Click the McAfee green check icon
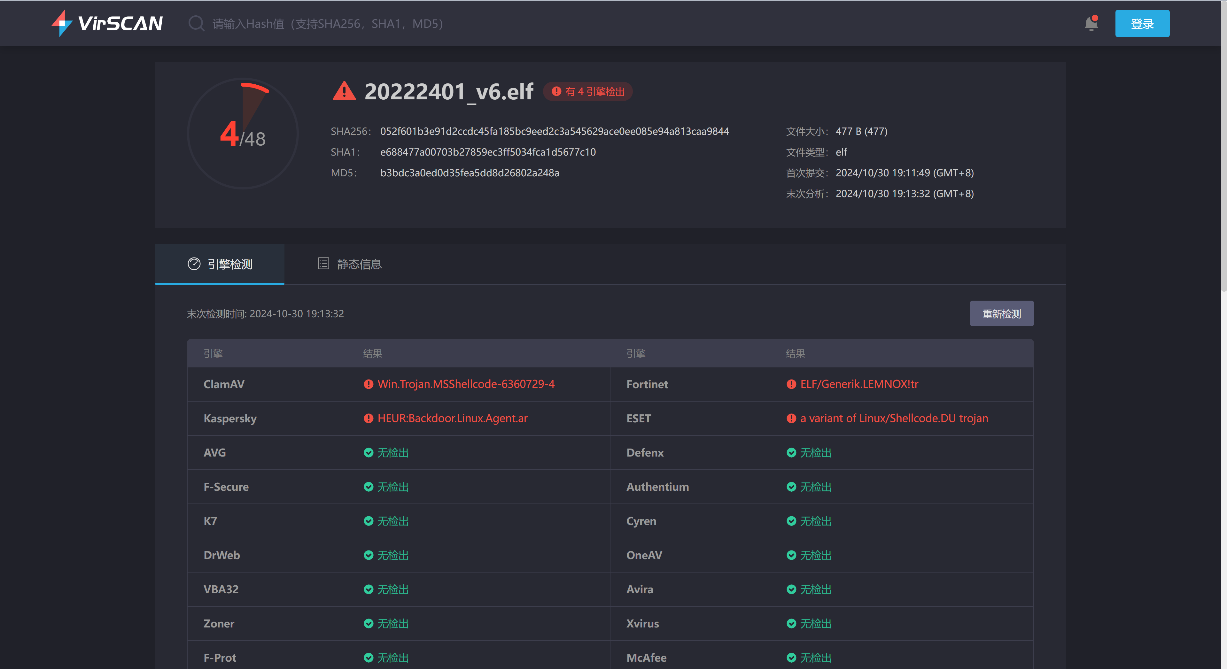This screenshot has width=1227, height=669. pyautogui.click(x=791, y=658)
